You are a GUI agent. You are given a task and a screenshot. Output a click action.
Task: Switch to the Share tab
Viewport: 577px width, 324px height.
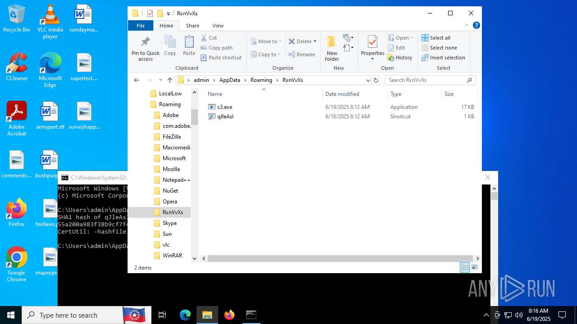pyautogui.click(x=192, y=26)
